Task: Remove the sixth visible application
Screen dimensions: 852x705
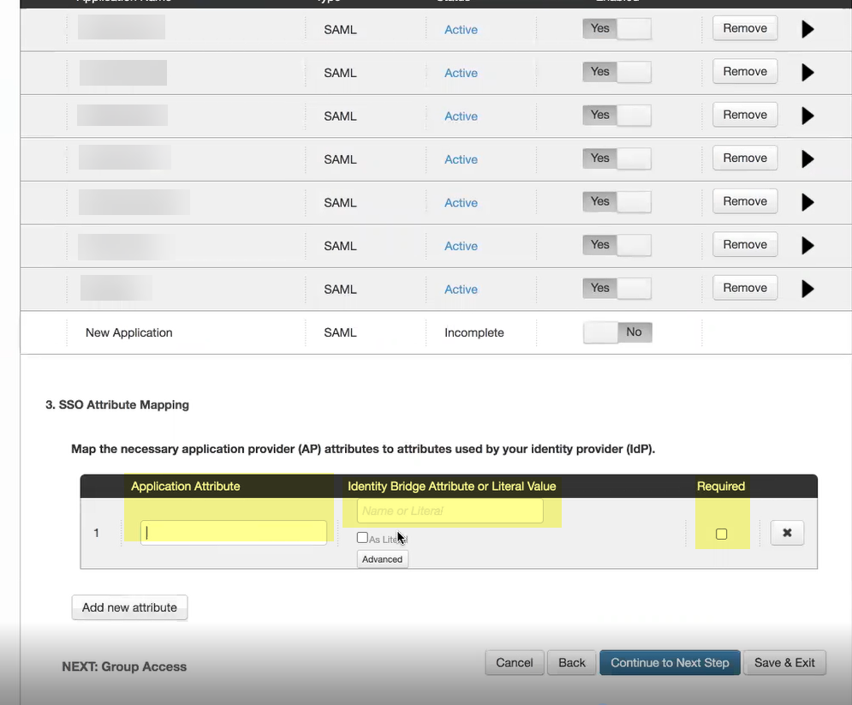Action: pos(745,245)
